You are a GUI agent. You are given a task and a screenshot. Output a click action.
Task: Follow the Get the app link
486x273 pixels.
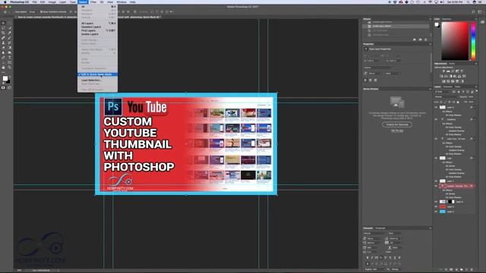point(397,130)
